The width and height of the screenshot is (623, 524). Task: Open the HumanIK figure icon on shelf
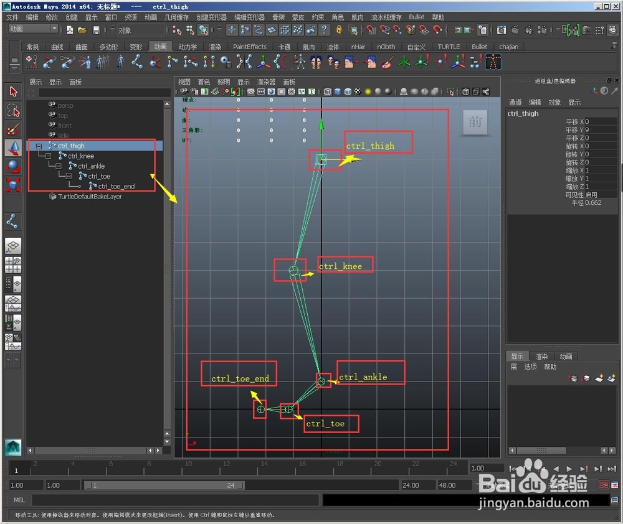(493, 62)
